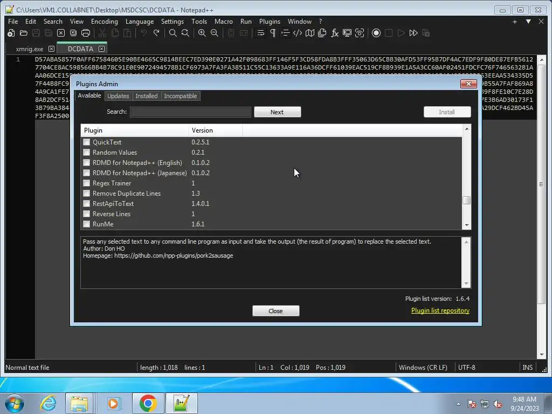Check the Reverse Lines plugin checkbox
The height and width of the screenshot is (414, 552).
[x=87, y=213]
